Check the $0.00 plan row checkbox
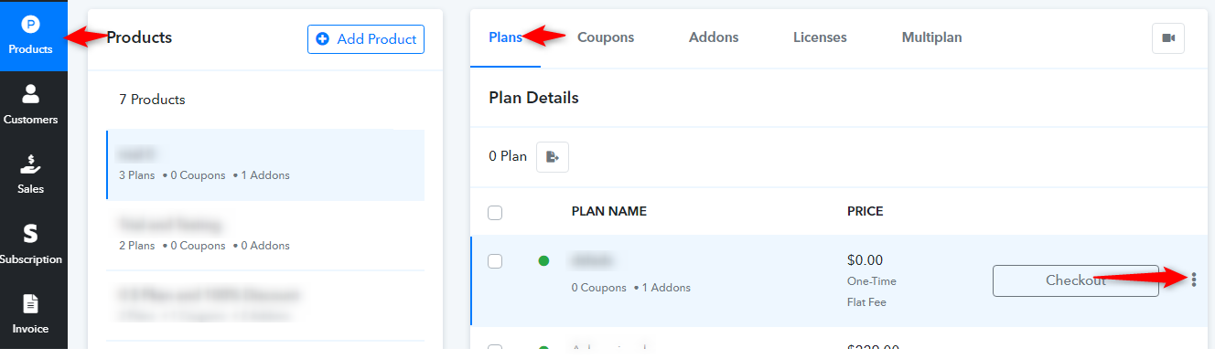This screenshot has width=1215, height=359. pyautogui.click(x=495, y=261)
